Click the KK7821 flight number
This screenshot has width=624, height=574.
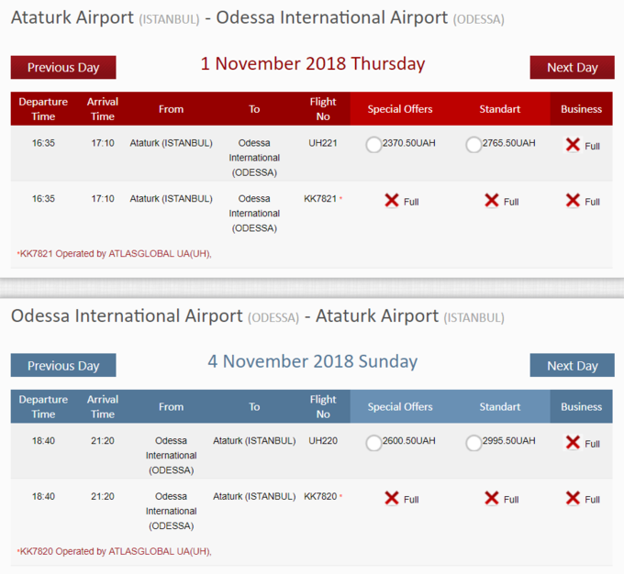coord(320,198)
